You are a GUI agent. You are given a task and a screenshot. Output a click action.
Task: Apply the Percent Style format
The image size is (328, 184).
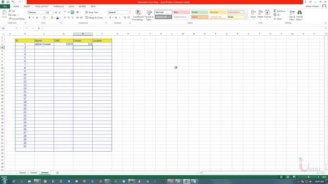tap(116, 18)
